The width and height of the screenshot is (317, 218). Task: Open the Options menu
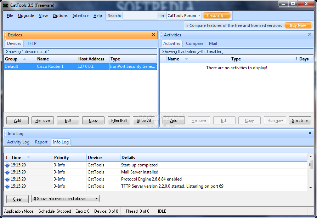60,16
